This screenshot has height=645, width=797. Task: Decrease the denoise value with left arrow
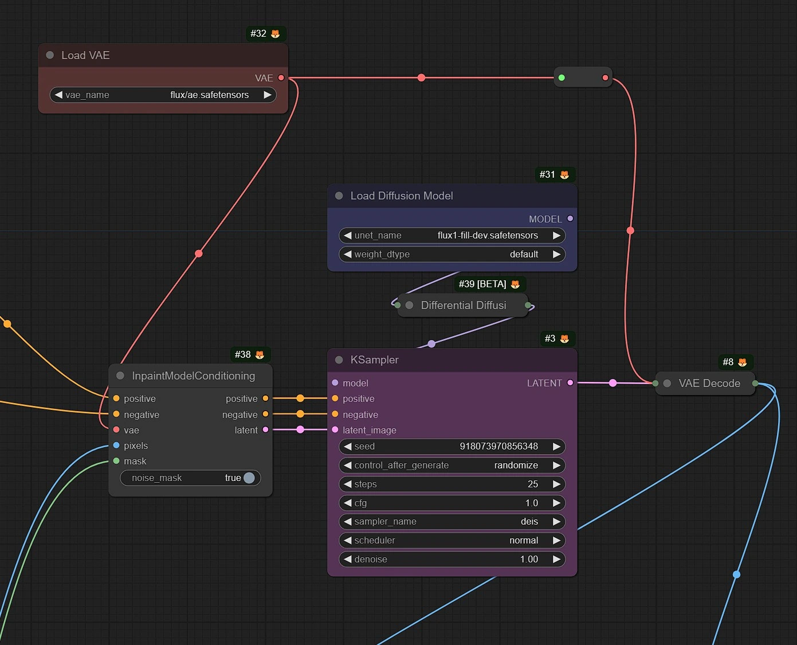pyautogui.click(x=347, y=559)
